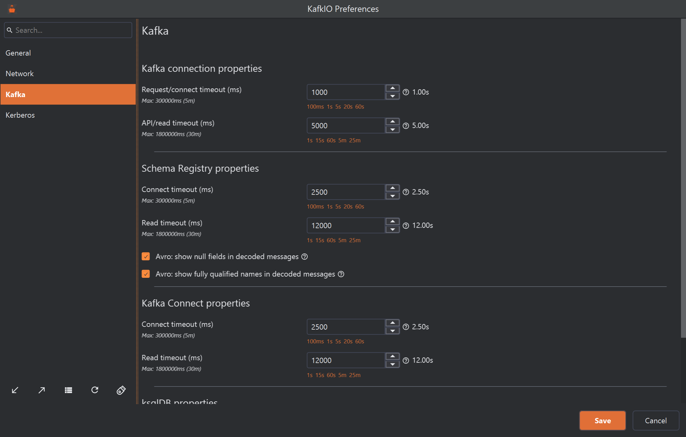Click help icon beside Schema Registry Read timeout

click(x=406, y=226)
